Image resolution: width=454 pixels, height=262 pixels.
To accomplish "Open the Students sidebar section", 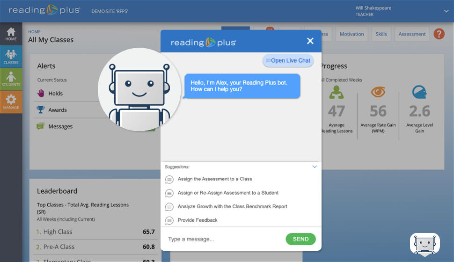I will (11, 79).
